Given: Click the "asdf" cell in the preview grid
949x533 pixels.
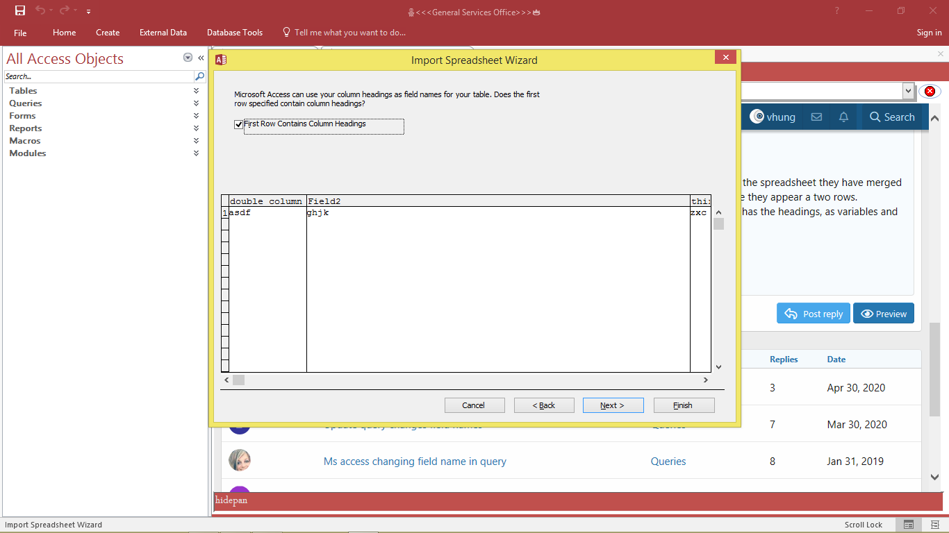Looking at the screenshot, I should click(267, 212).
